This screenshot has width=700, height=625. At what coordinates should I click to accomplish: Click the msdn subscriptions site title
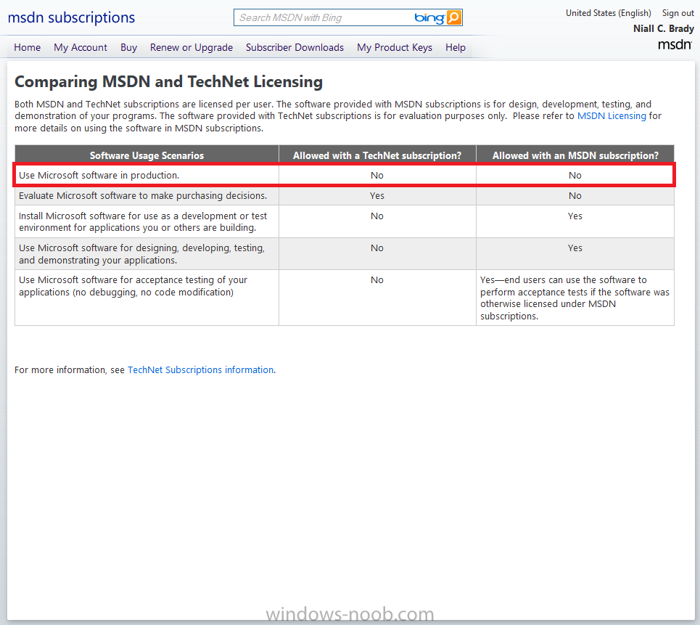pos(71,17)
